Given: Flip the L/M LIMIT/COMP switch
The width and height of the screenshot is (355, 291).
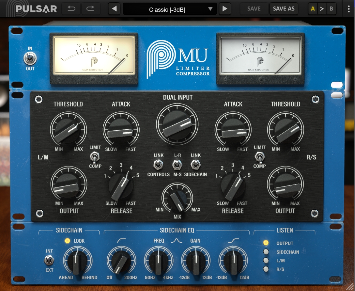Looking at the screenshot, I should click(95, 157).
